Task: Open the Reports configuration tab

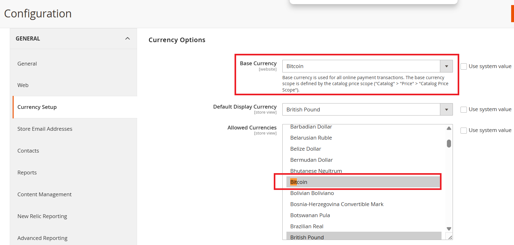Action: pos(27,173)
